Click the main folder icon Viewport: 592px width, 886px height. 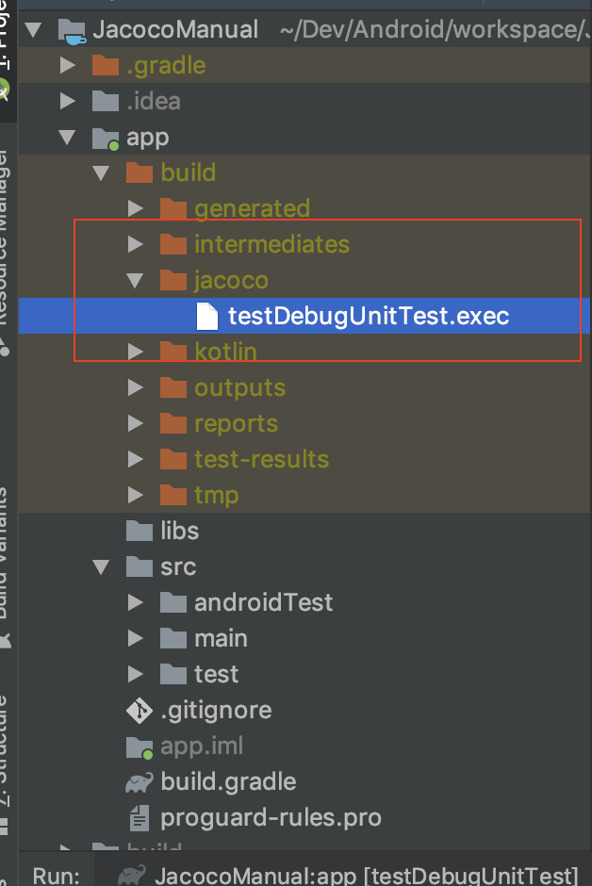point(173,638)
